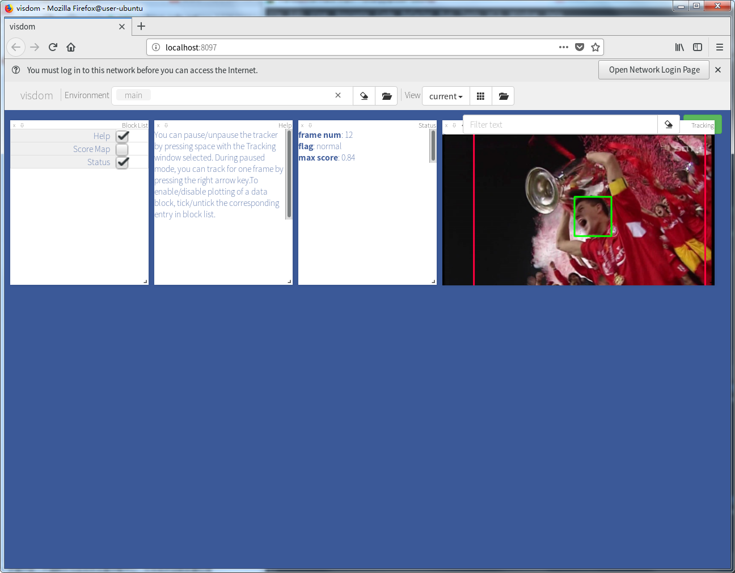Open the View current dropdown
Image resolution: width=735 pixels, height=573 pixels.
(446, 95)
